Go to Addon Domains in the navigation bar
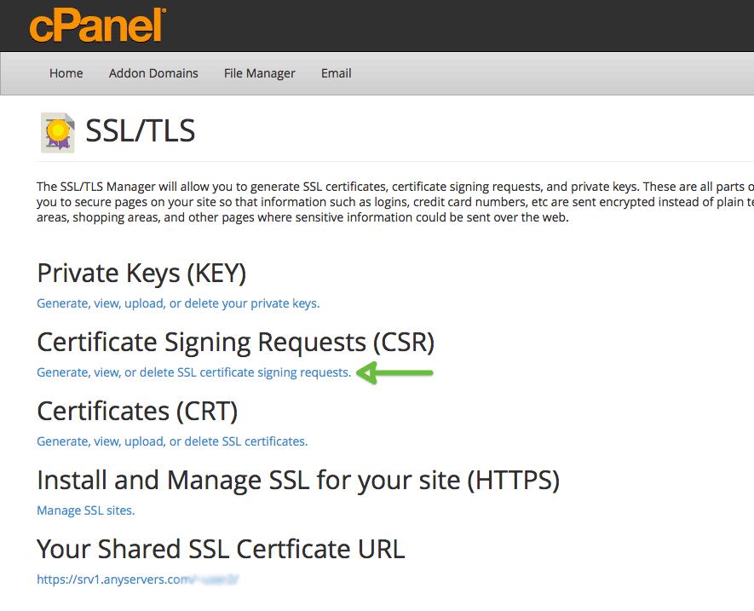The image size is (754, 611). [153, 73]
